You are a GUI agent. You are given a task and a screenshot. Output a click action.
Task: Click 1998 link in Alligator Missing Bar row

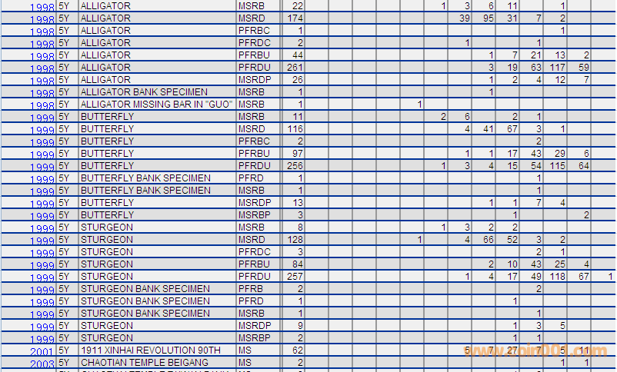pos(42,106)
